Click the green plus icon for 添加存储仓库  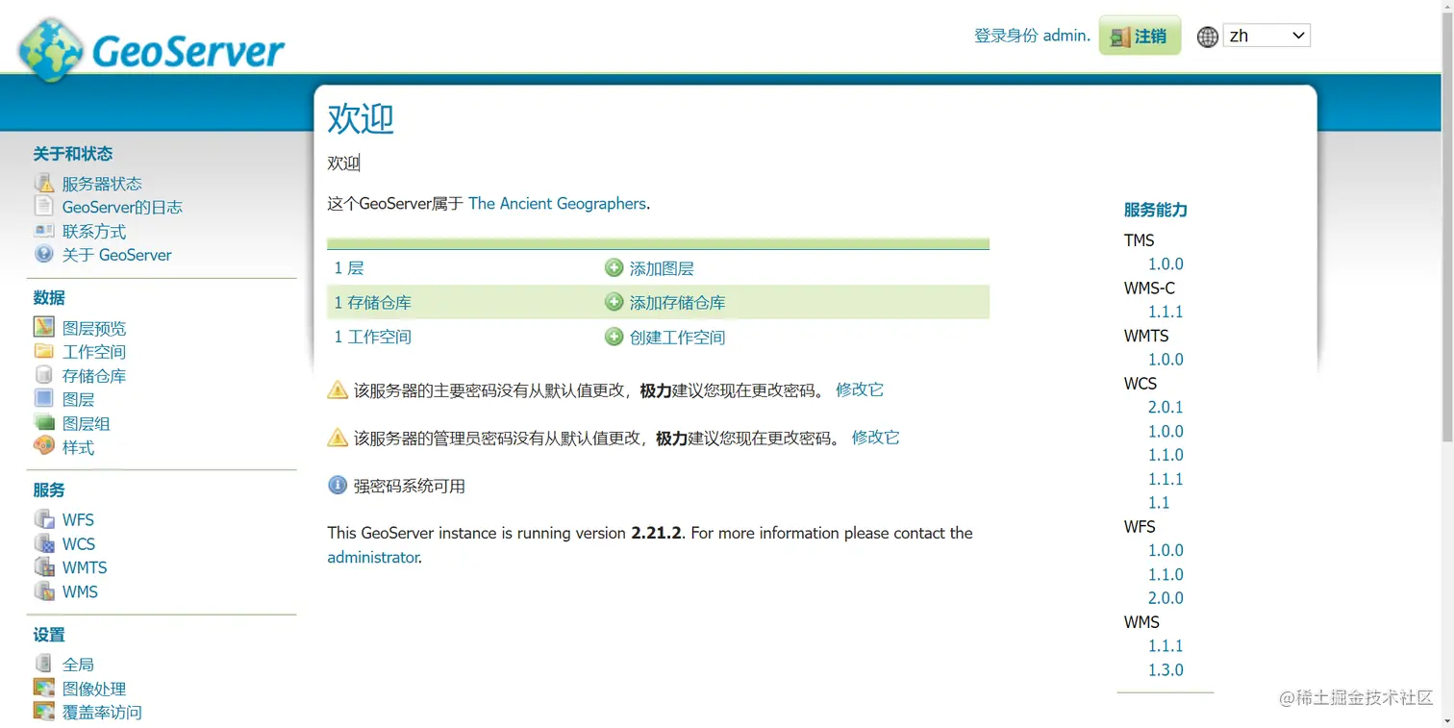coord(614,302)
